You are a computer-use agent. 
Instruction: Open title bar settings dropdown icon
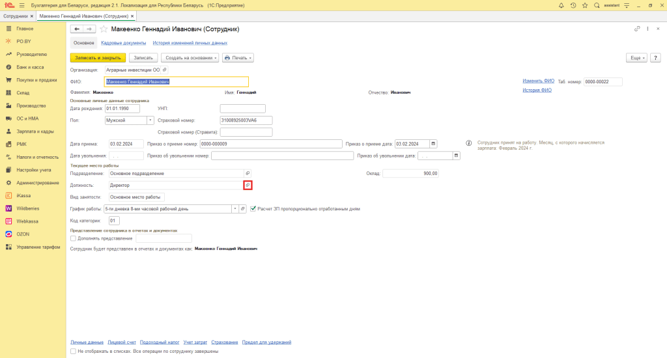click(x=627, y=5)
